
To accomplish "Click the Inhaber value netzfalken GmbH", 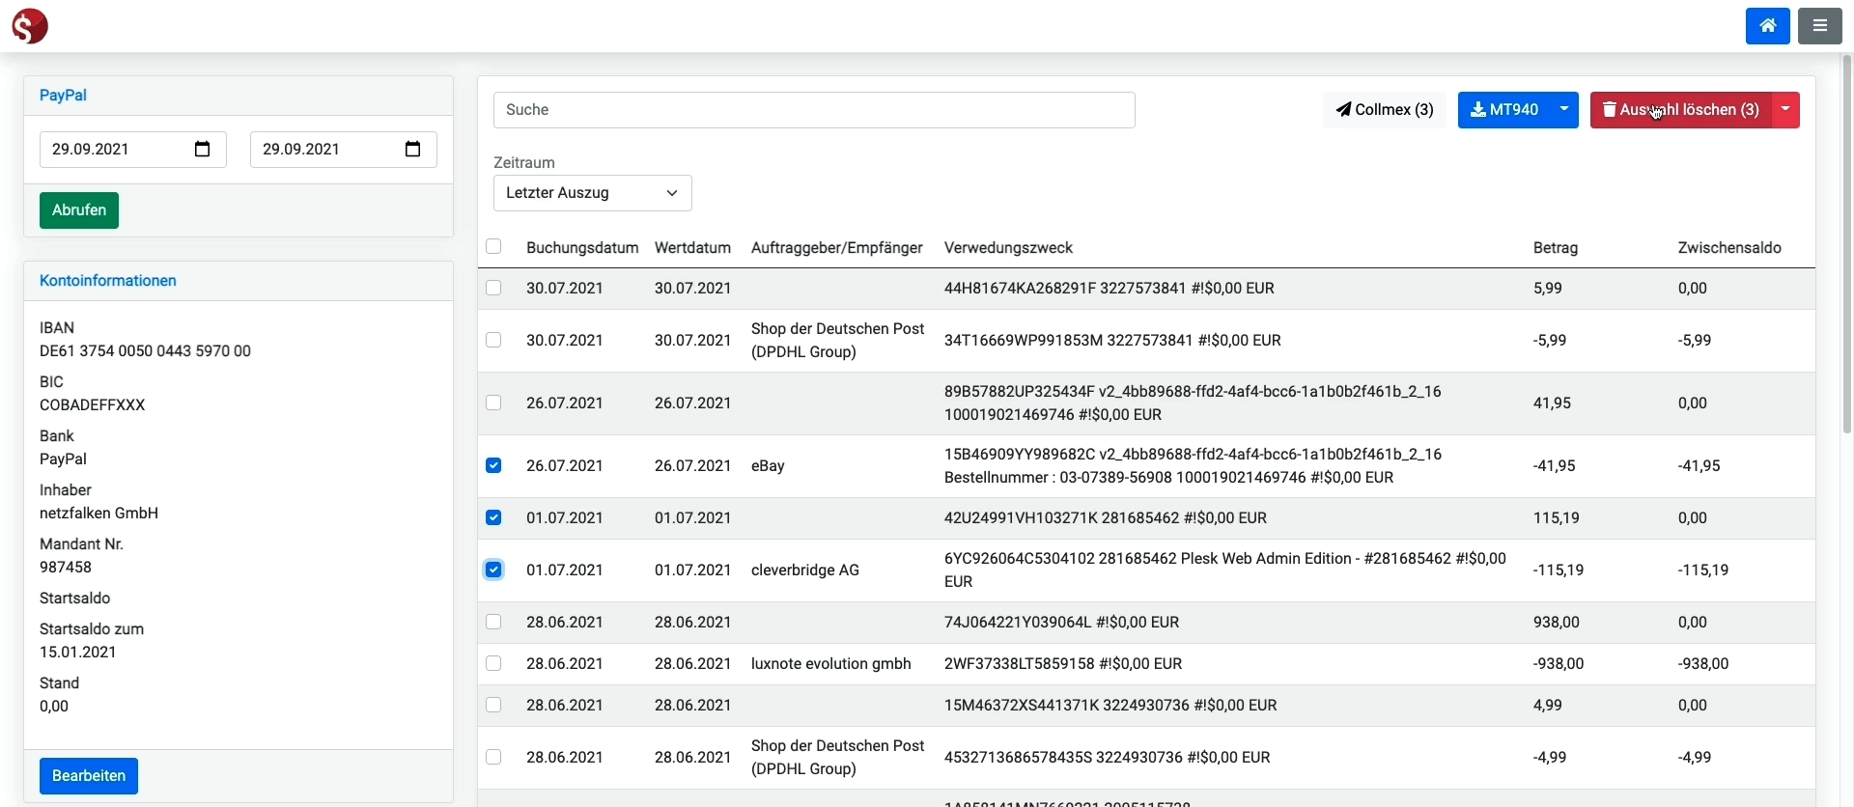I will [98, 514].
